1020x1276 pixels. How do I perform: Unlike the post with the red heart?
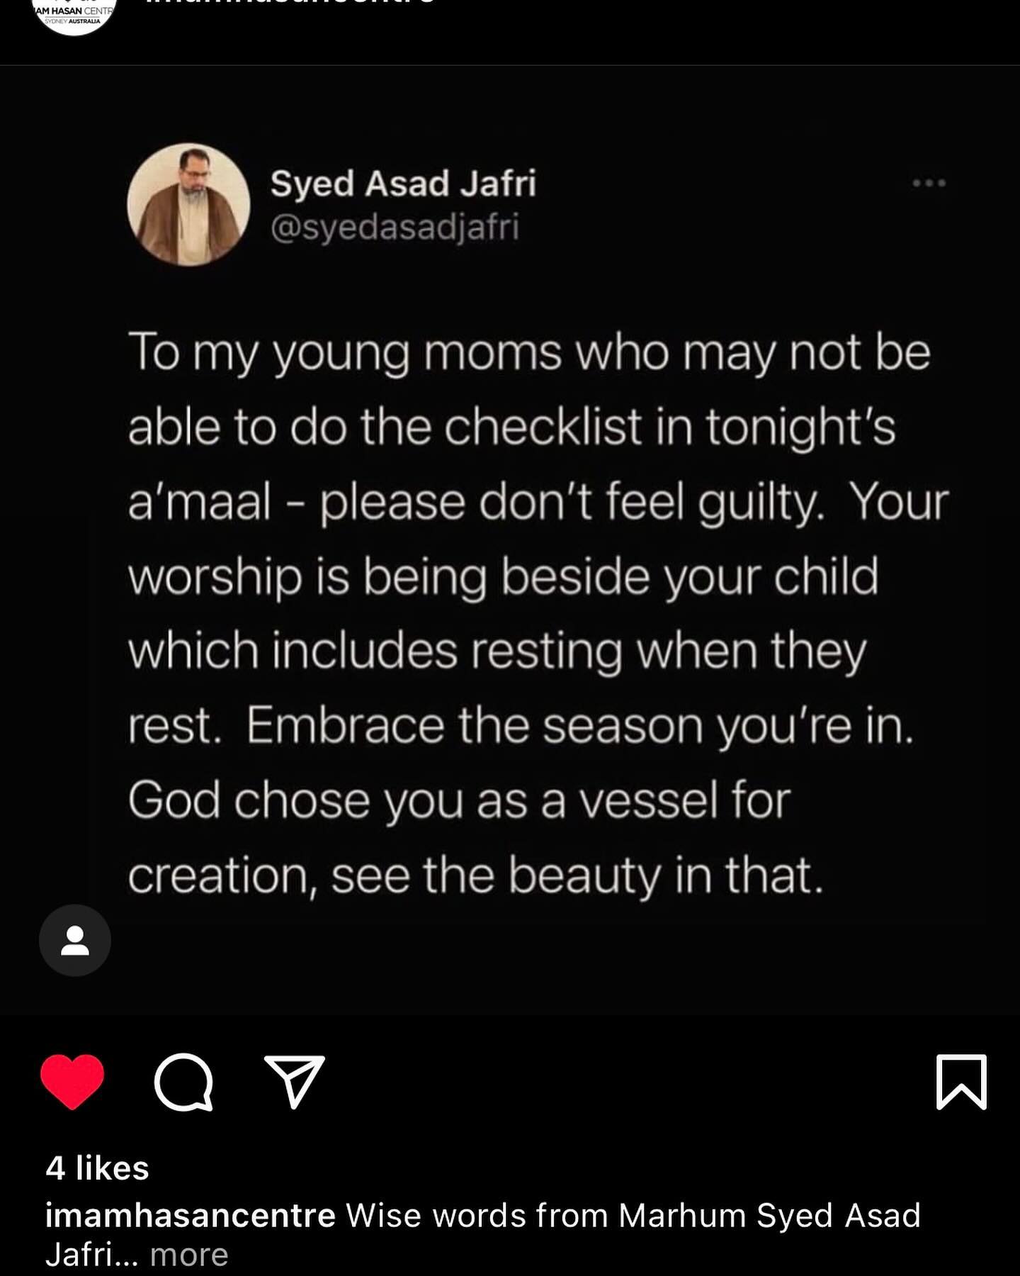[72, 1081]
